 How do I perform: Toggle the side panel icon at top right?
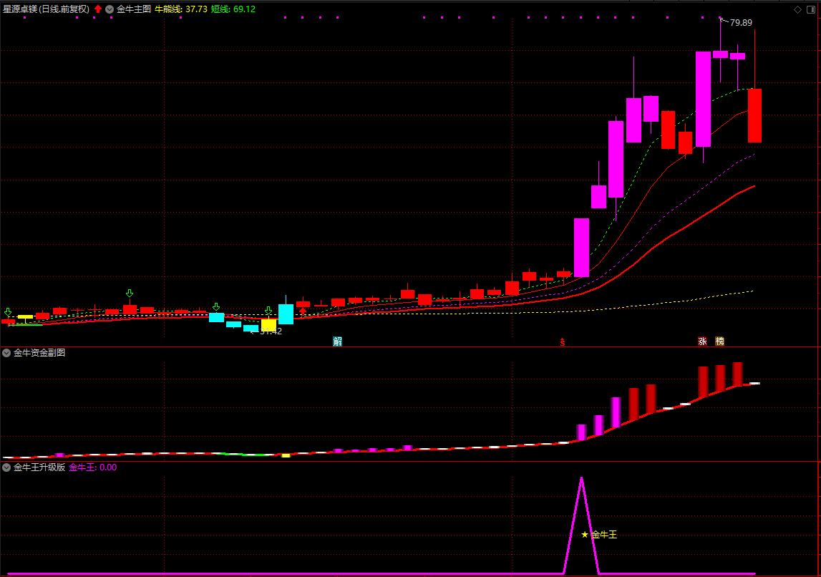coord(810,9)
